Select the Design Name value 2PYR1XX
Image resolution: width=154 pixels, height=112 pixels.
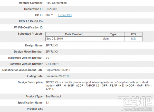click(52, 46)
